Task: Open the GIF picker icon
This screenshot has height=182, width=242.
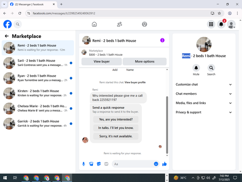Action: [x=106, y=164]
